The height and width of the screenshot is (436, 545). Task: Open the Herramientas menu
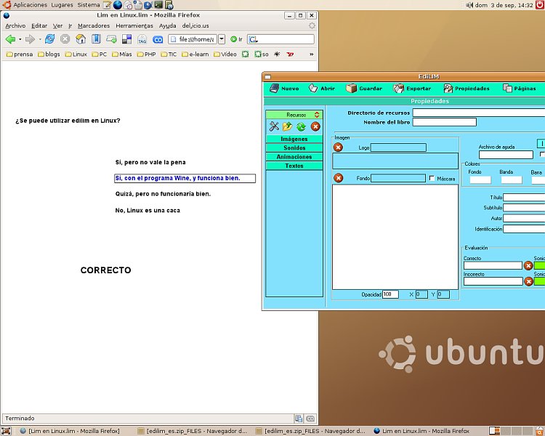click(134, 25)
